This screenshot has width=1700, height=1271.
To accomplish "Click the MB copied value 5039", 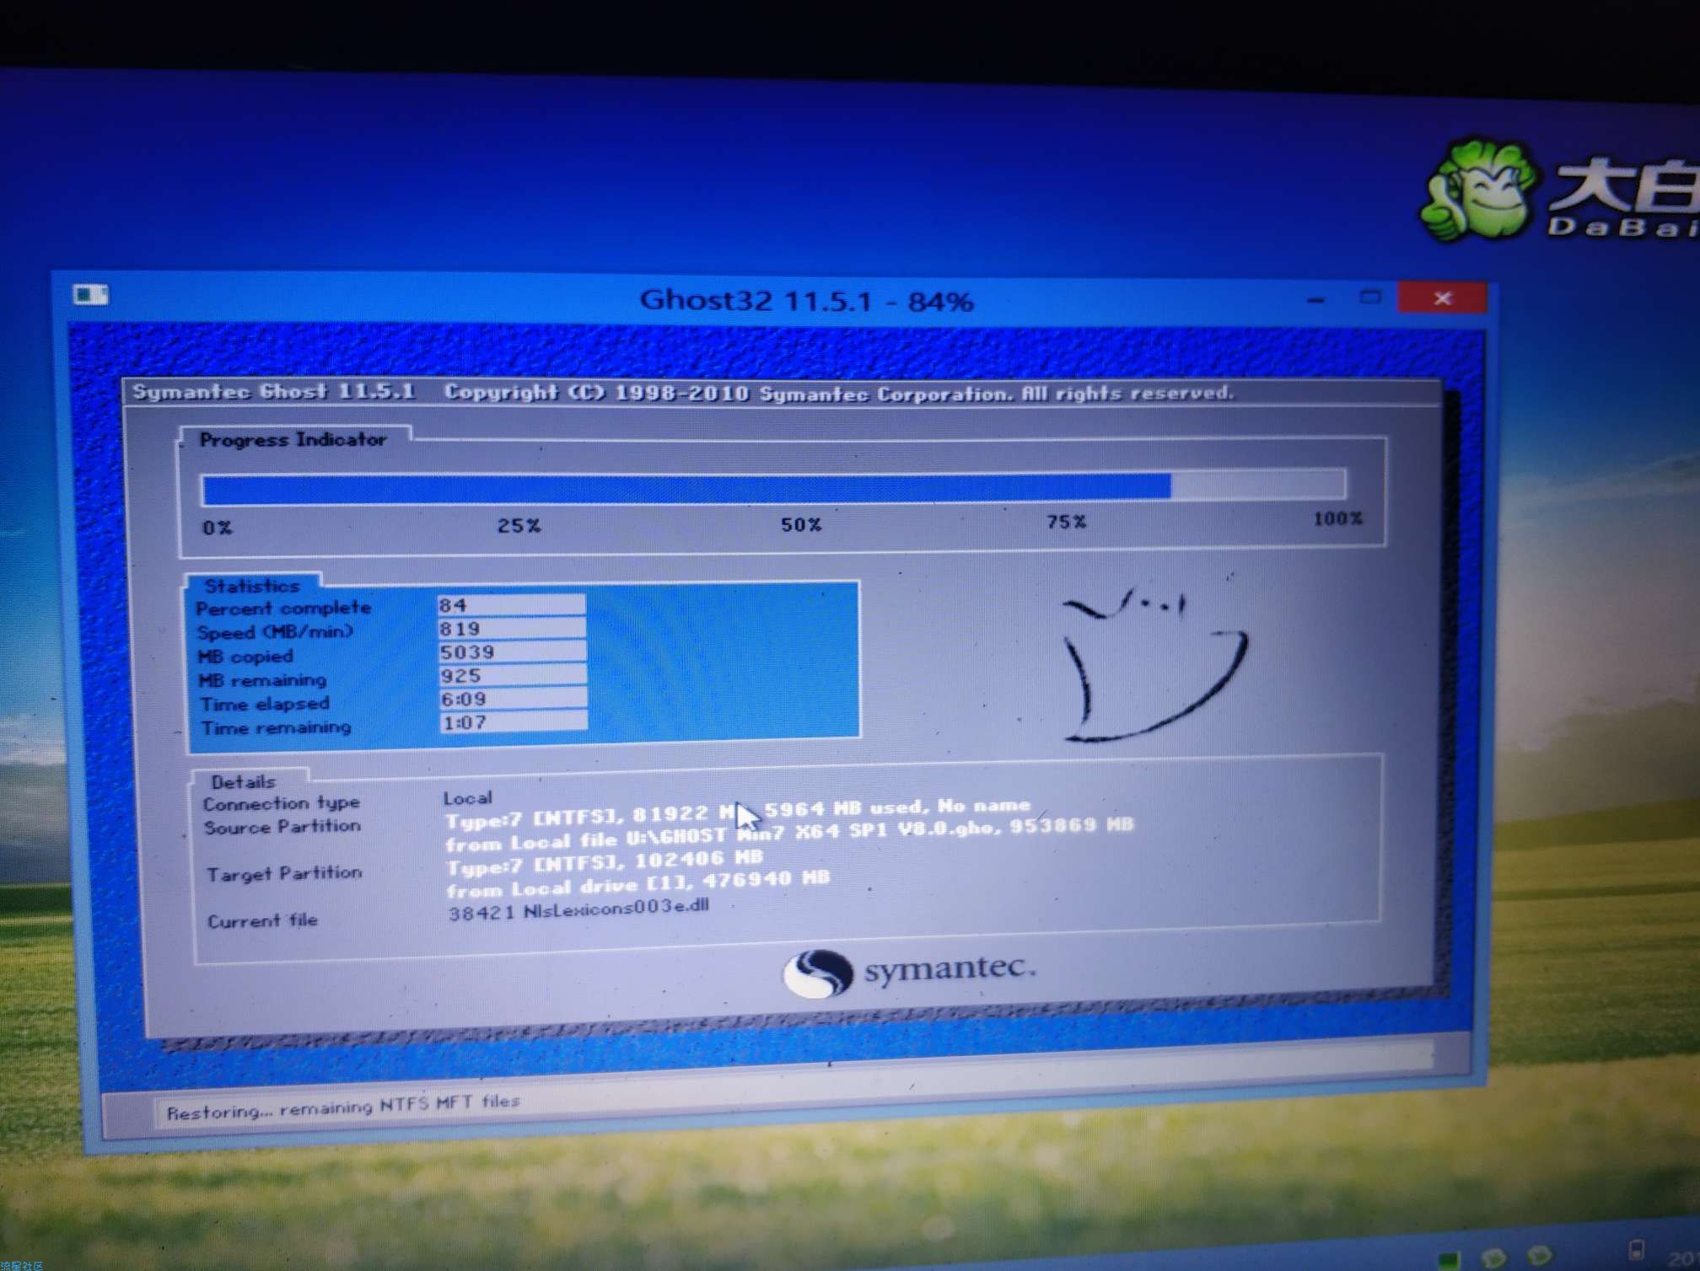I will [x=512, y=652].
